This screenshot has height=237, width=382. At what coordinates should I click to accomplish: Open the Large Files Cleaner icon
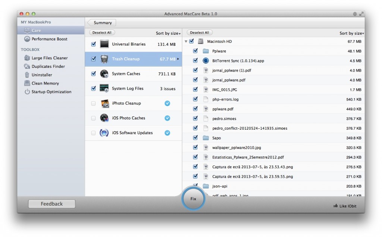(27, 58)
